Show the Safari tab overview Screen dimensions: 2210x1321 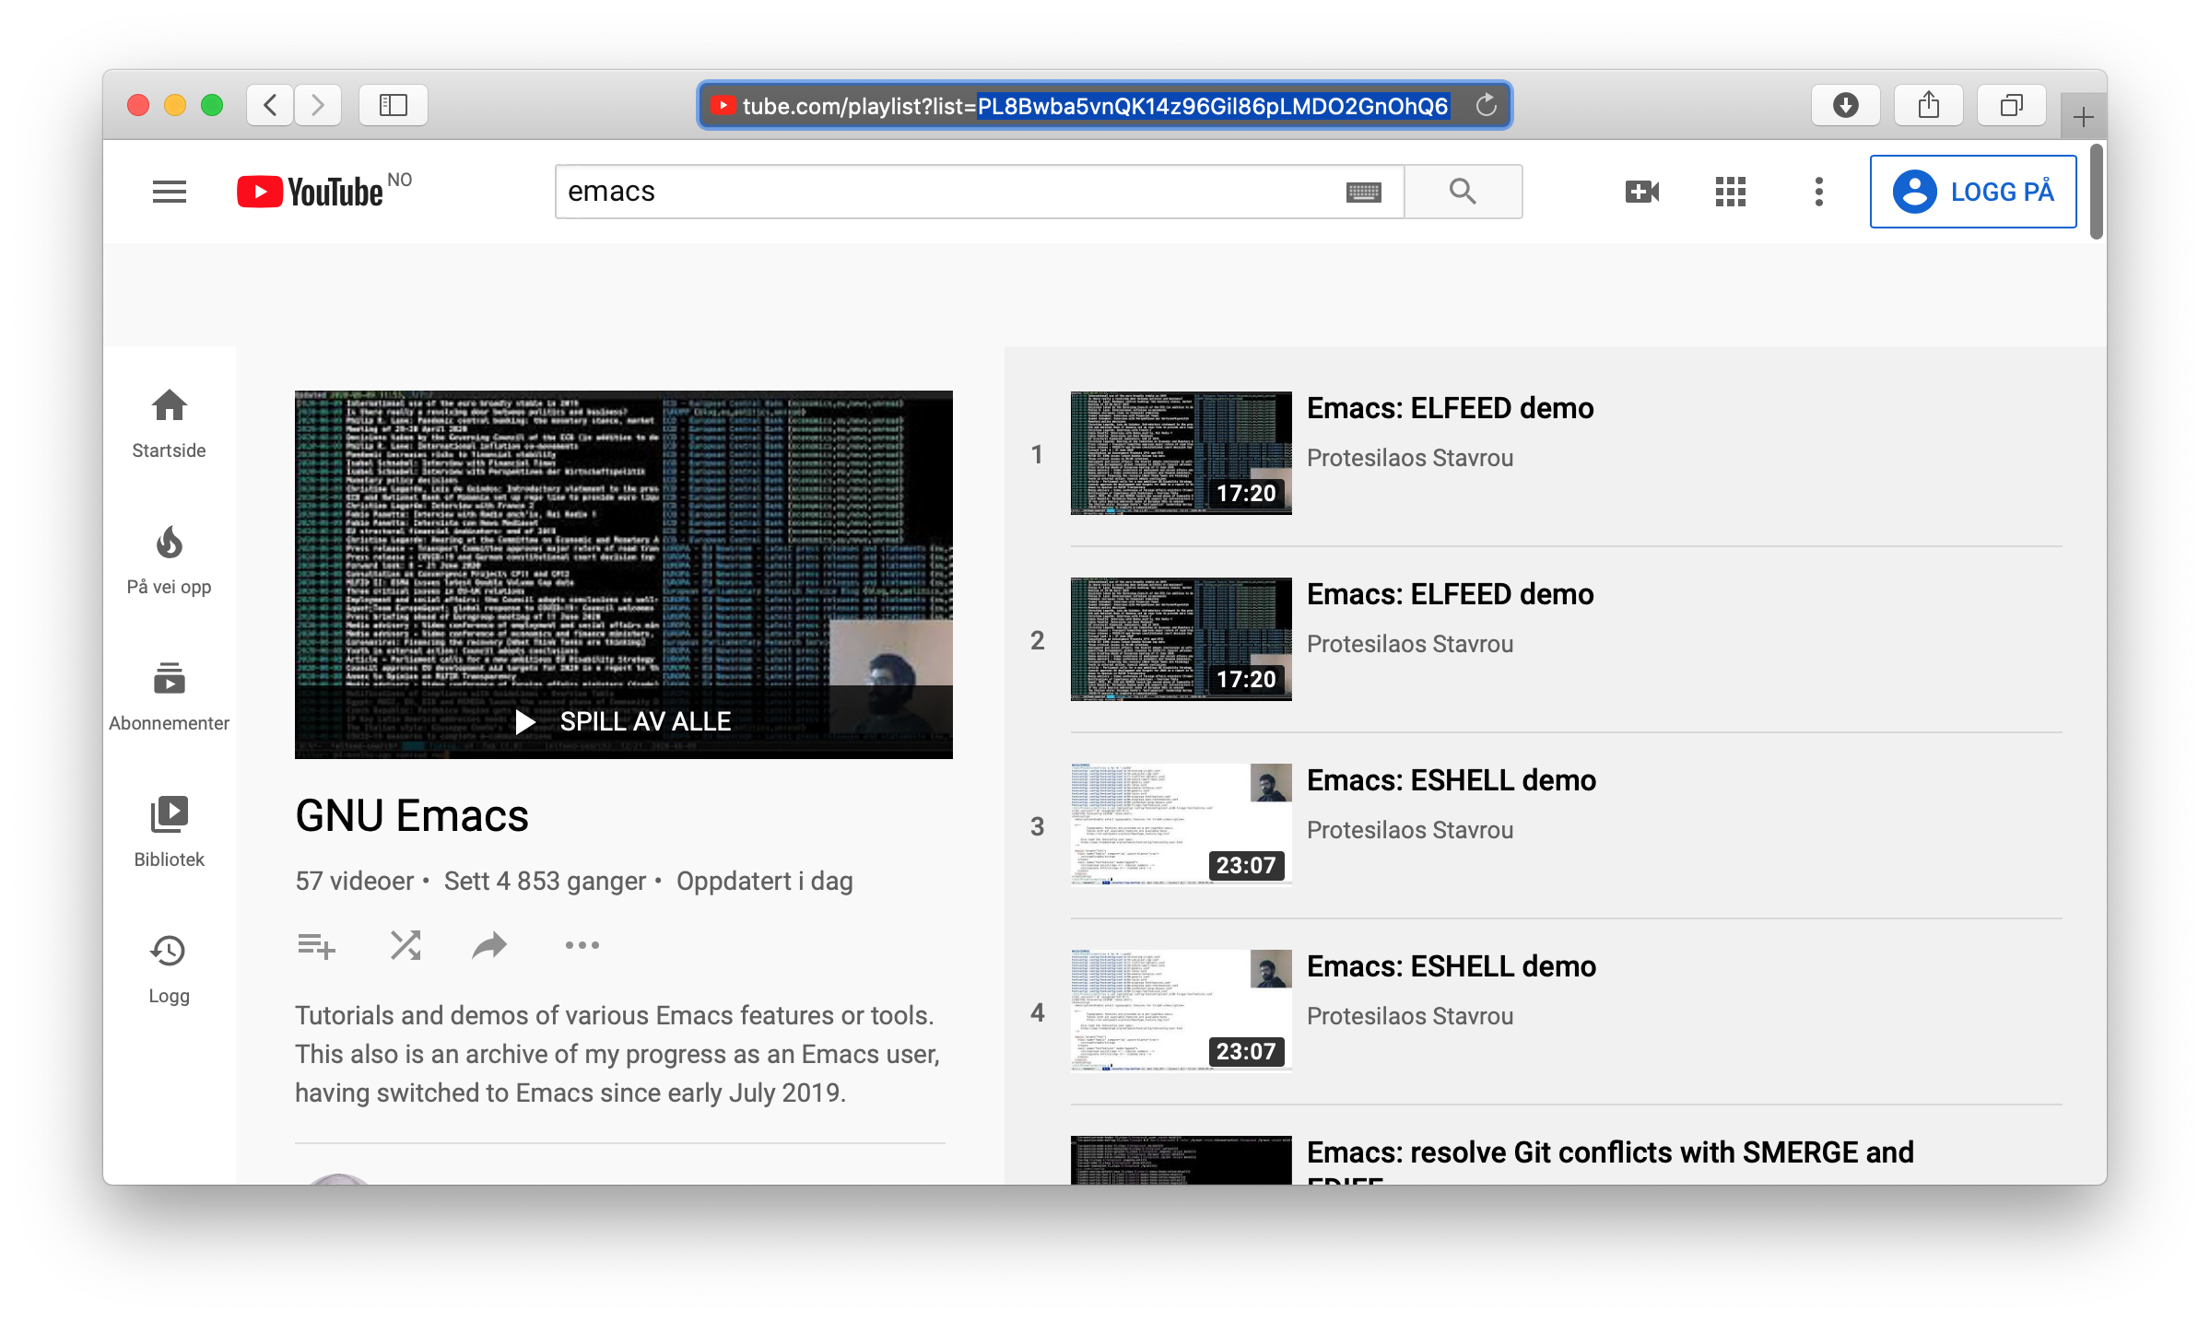[x=2011, y=105]
